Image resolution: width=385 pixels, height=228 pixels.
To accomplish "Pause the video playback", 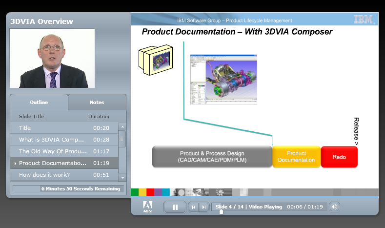I will [175, 207].
